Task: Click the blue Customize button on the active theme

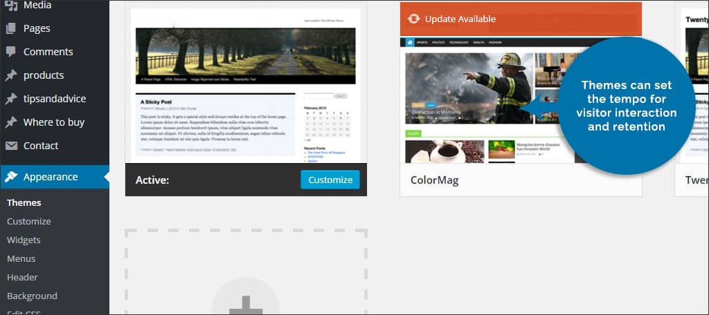Action: coord(330,180)
